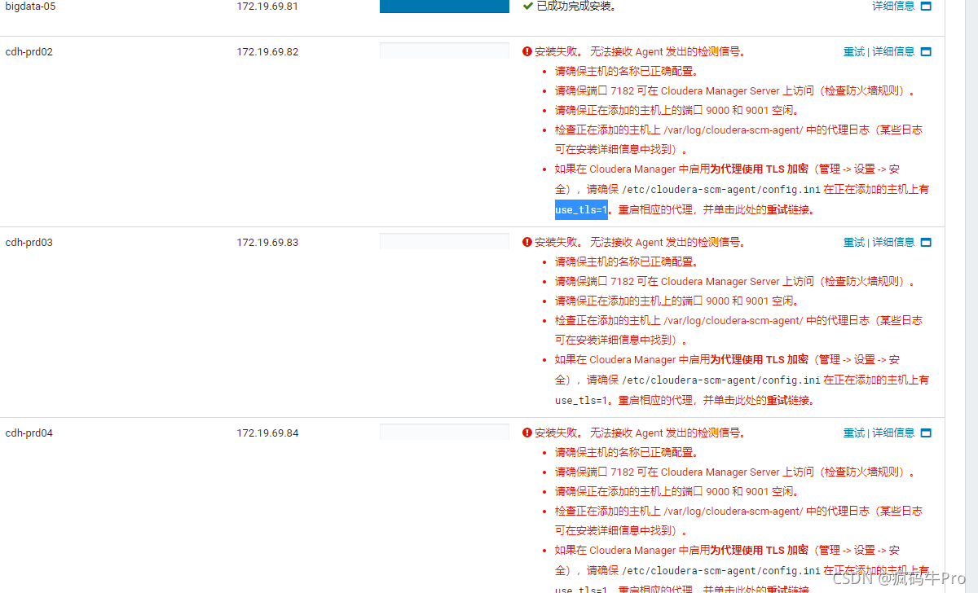Click red error icon for cdh-prd02
978x593 pixels.
[x=527, y=51]
